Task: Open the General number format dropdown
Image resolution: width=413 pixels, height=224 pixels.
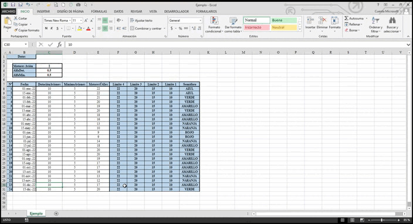Action: click(200, 21)
